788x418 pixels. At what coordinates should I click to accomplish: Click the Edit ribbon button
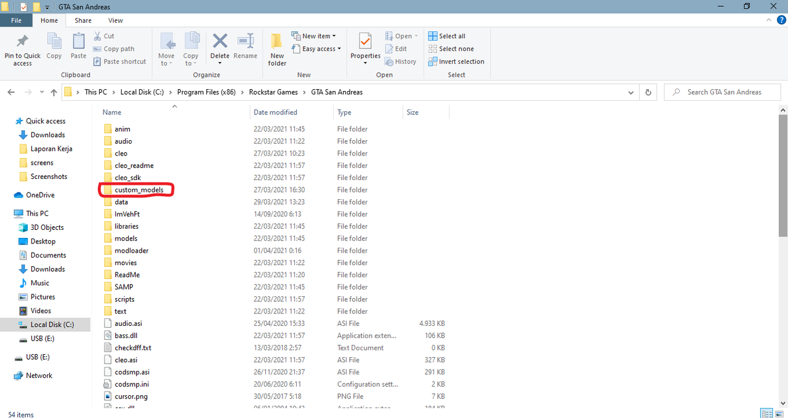pos(396,49)
